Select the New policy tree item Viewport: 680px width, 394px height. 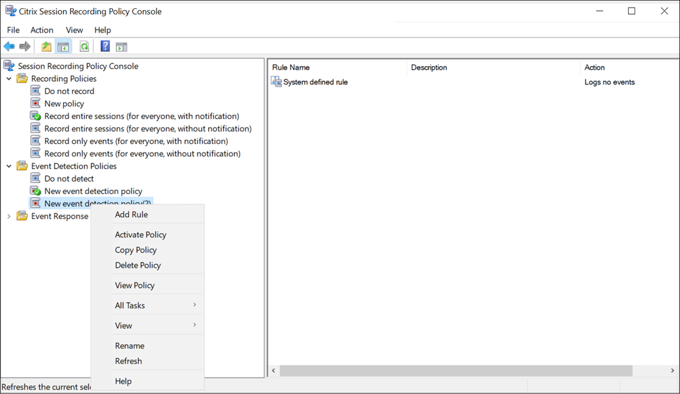(x=66, y=103)
